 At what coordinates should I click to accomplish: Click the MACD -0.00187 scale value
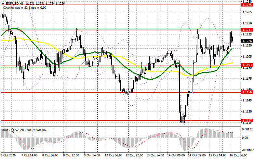tap(247, 150)
